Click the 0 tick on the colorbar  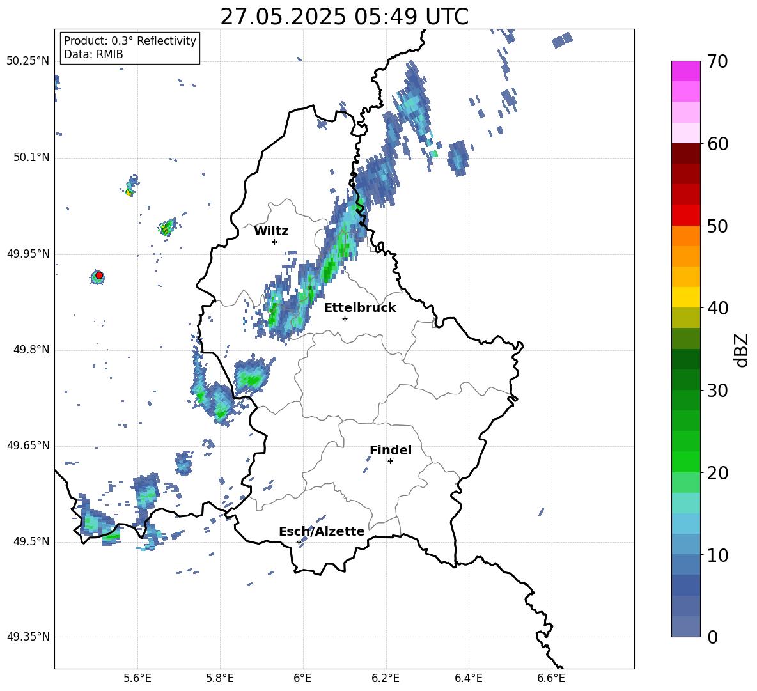(713, 637)
